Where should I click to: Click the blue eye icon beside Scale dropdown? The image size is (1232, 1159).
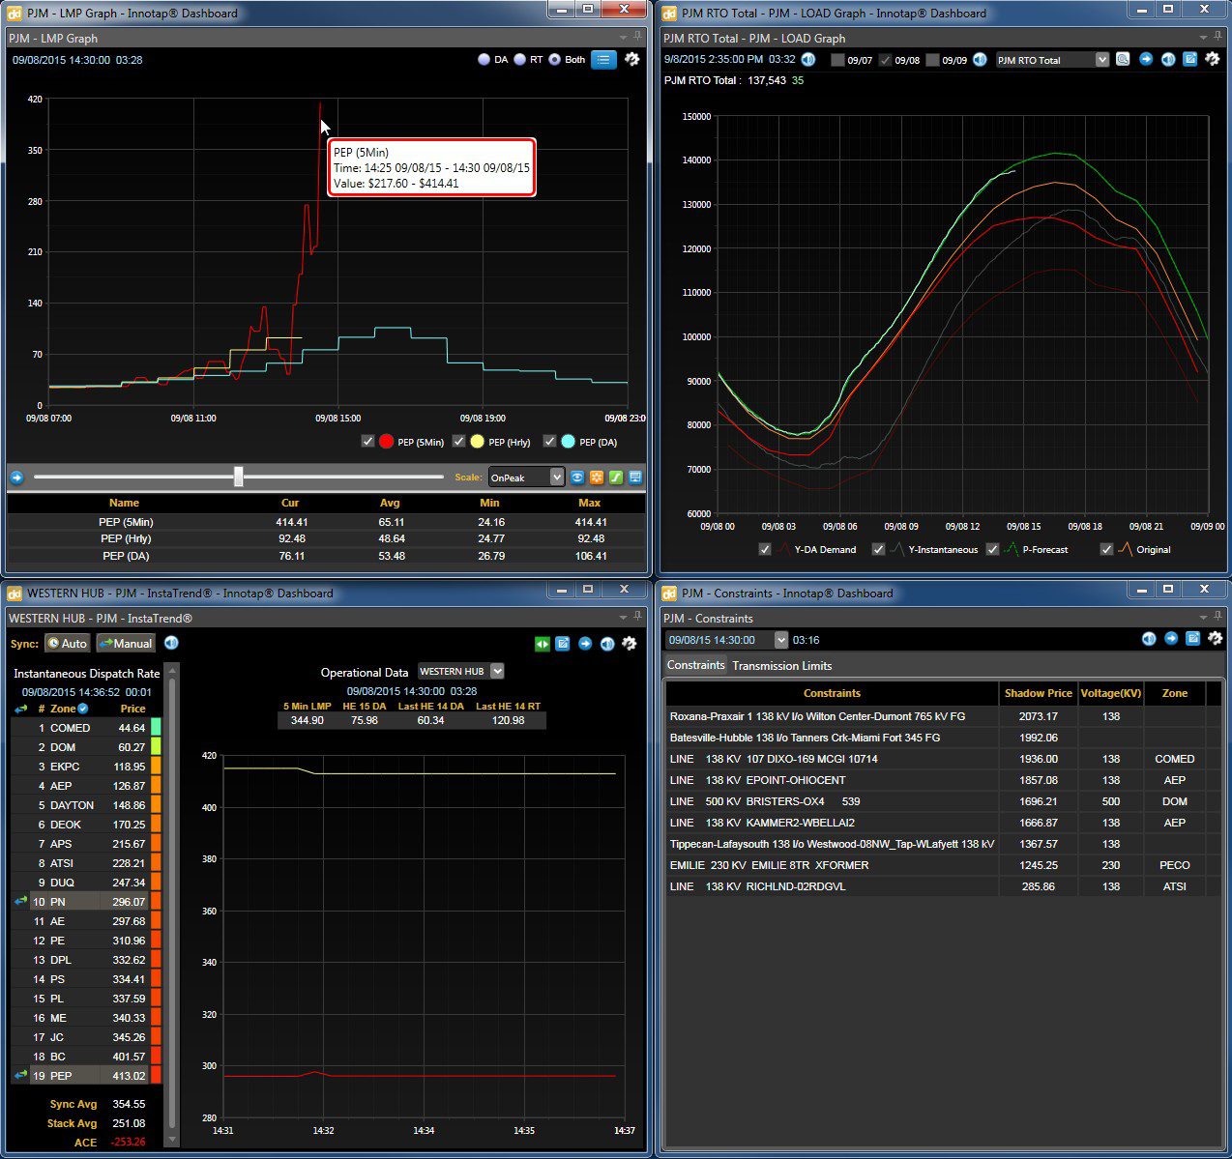pos(577,478)
